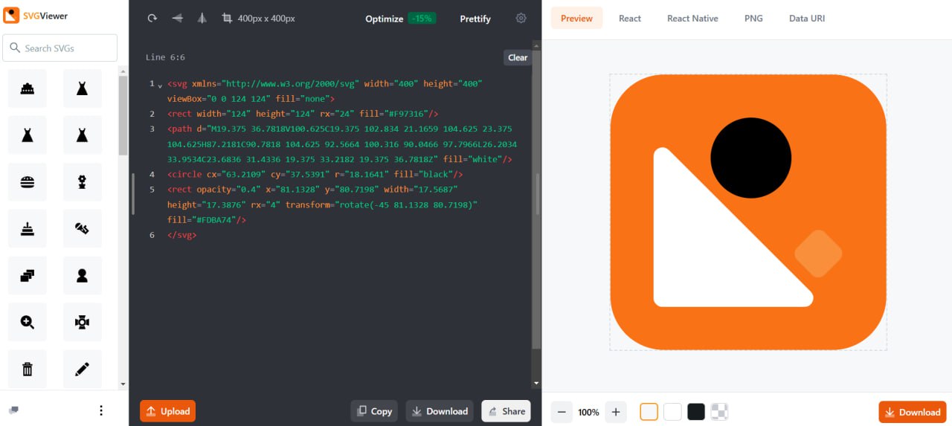The height and width of the screenshot is (426, 952).
Task: Switch to the Data URI tab
Action: click(806, 19)
